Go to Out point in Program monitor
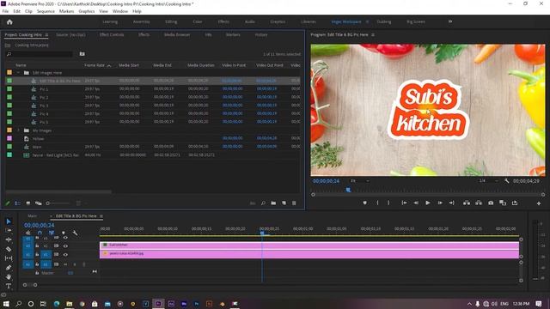This screenshot has height=309, width=550. pyautogui.click(x=452, y=203)
